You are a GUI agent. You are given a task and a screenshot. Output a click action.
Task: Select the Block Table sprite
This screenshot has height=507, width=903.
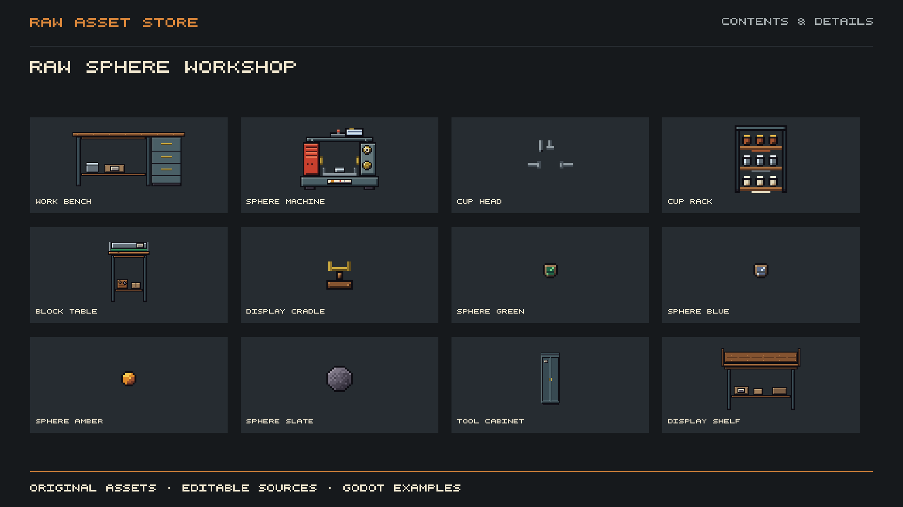point(129,271)
